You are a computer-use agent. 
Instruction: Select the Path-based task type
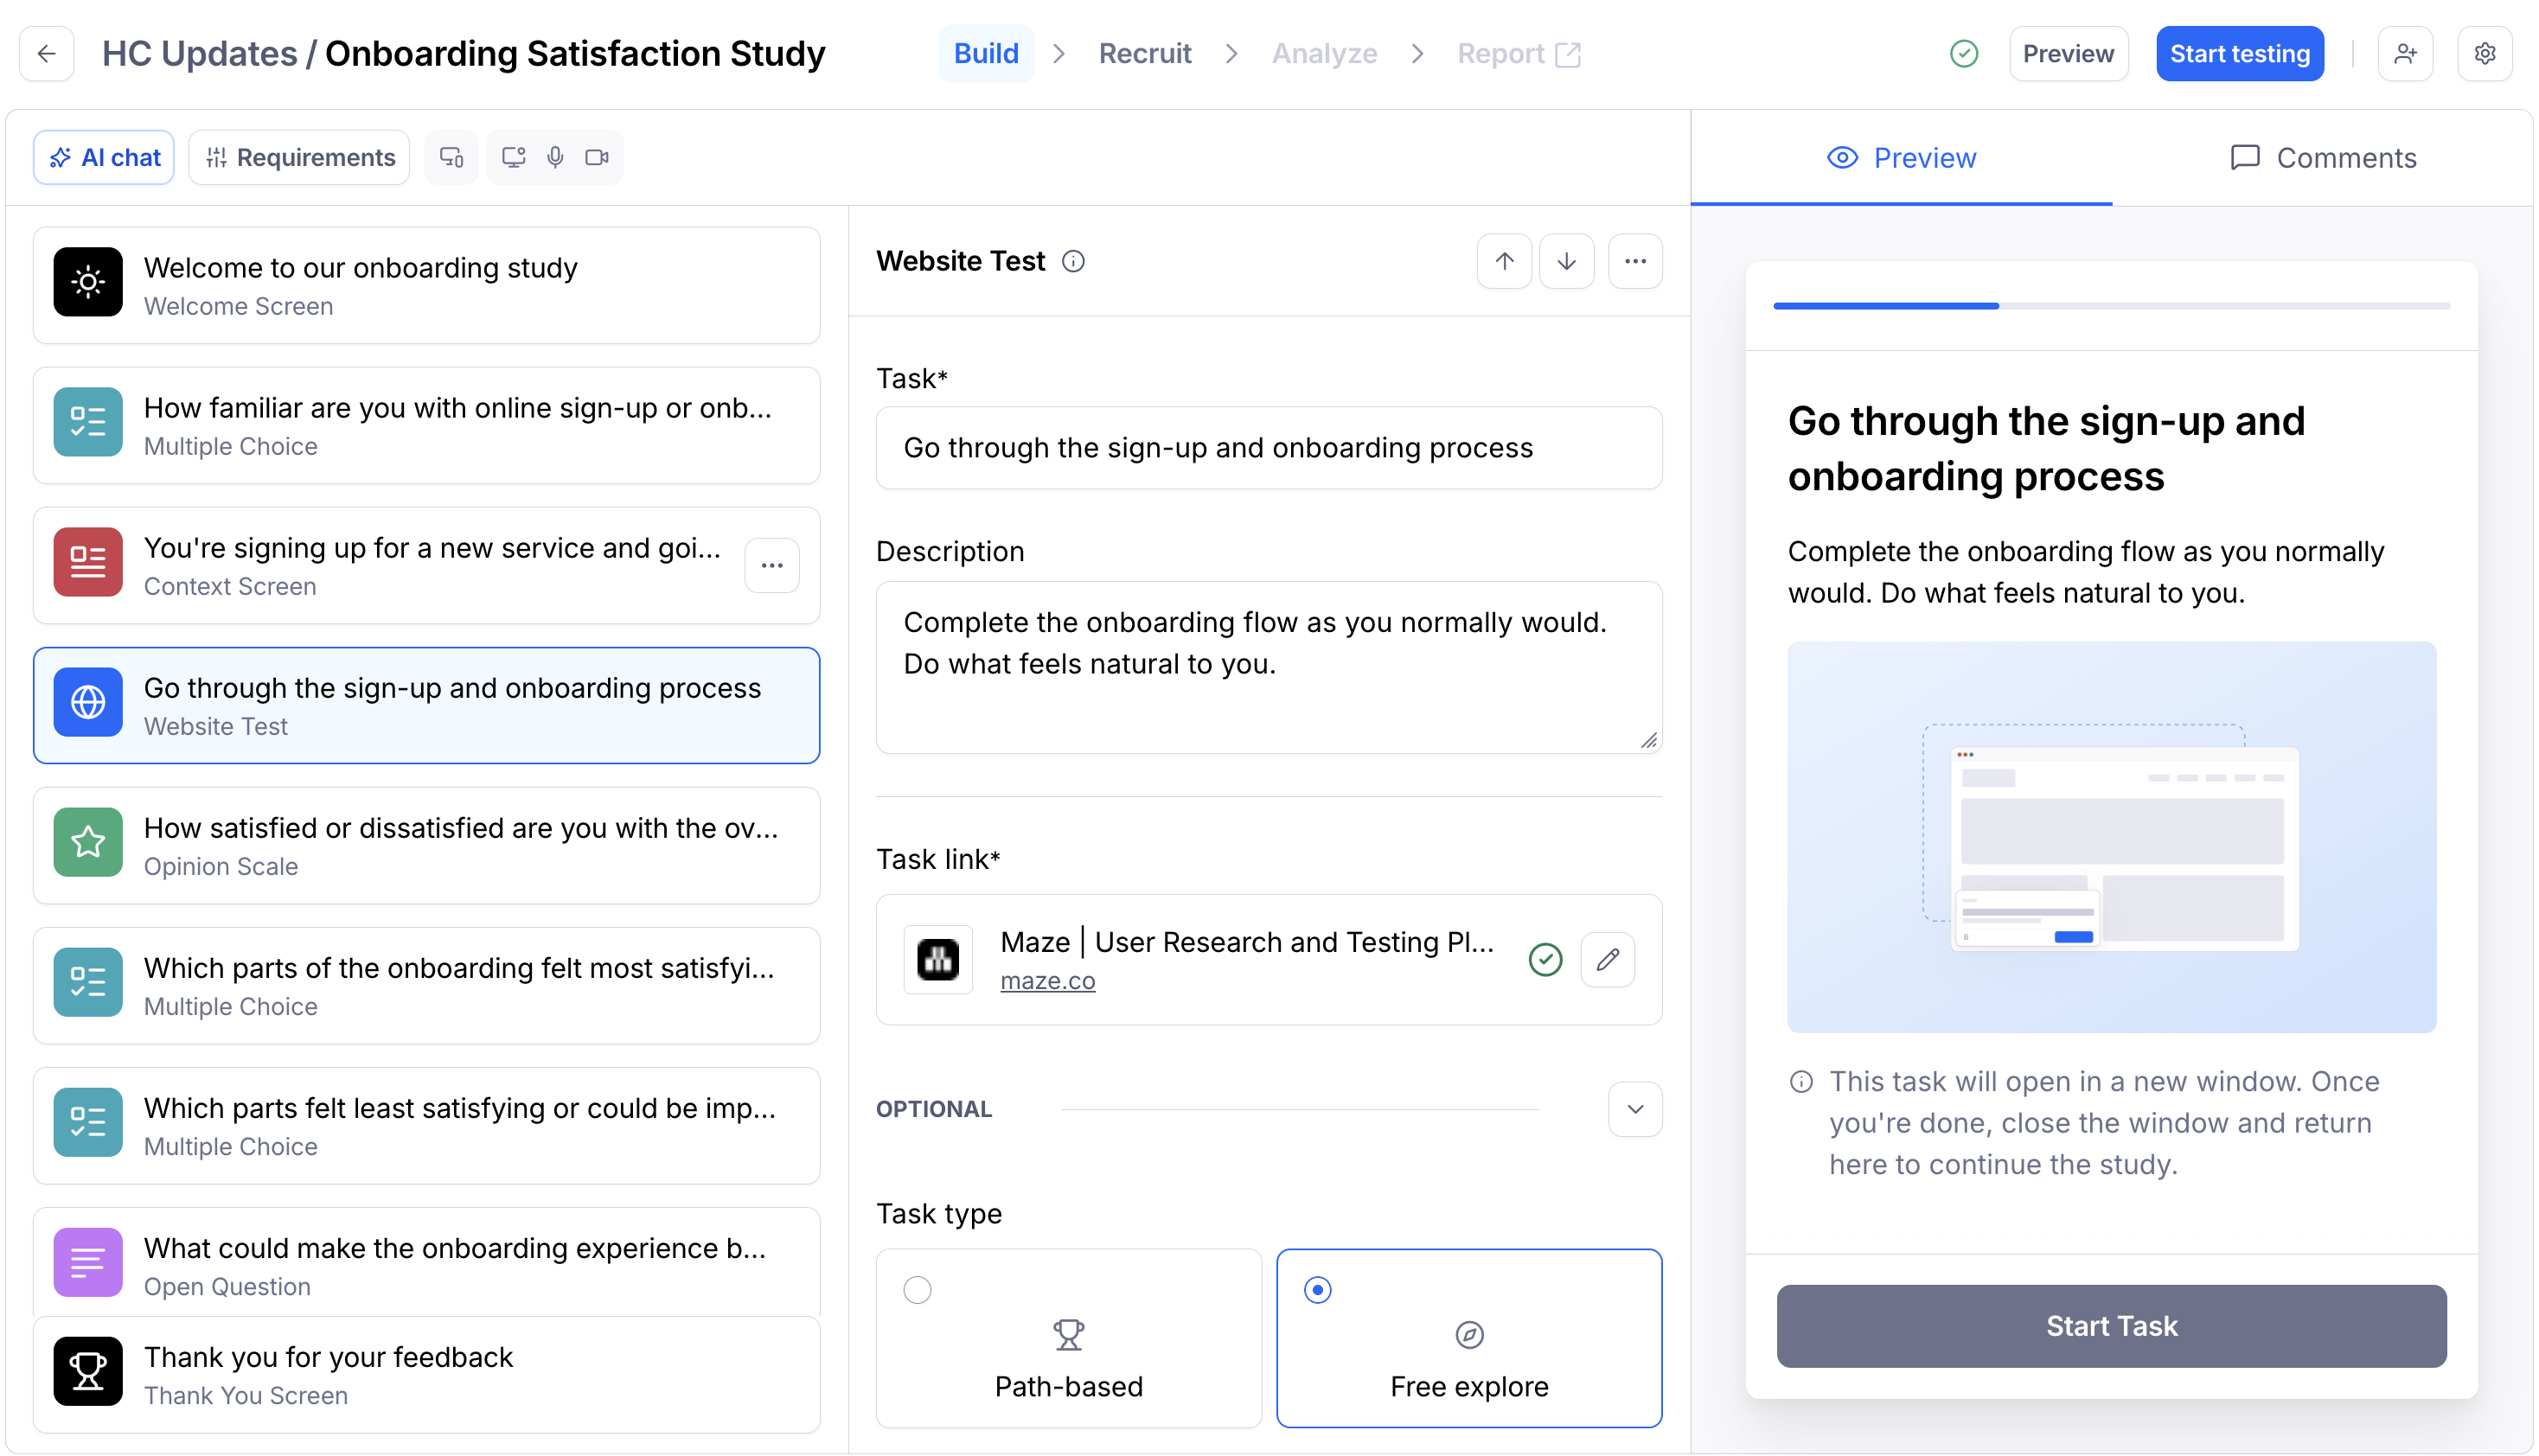coord(1068,1338)
